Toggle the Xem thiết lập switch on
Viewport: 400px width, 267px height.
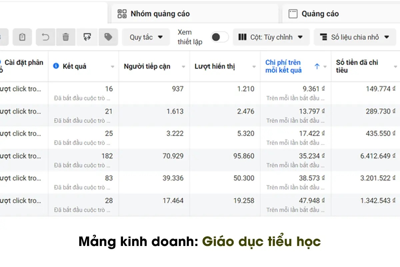[x=219, y=37]
